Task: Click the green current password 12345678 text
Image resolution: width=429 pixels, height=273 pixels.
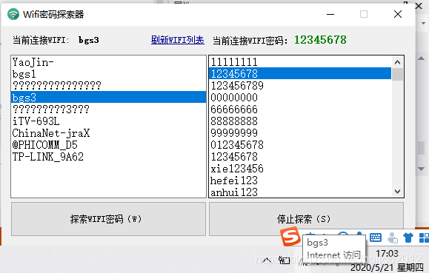Action: [320, 40]
